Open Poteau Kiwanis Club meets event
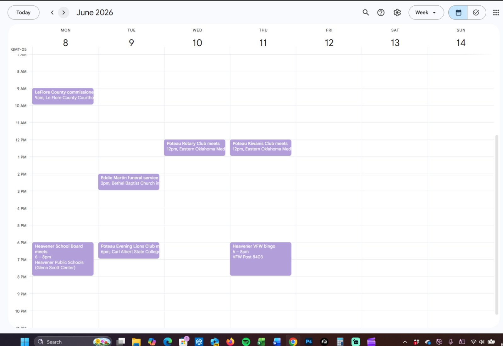The height and width of the screenshot is (346, 503). 261,147
